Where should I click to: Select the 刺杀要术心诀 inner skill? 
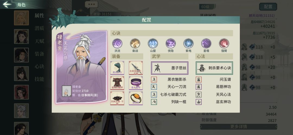pos(214,68)
